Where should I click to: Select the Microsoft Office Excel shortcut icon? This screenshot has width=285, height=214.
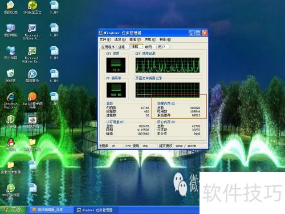[32, 55]
